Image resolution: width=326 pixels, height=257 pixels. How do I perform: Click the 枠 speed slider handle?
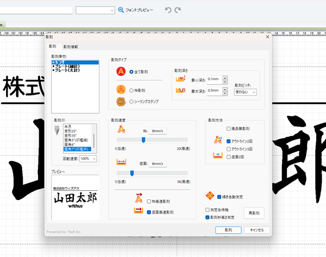[x=143, y=140]
